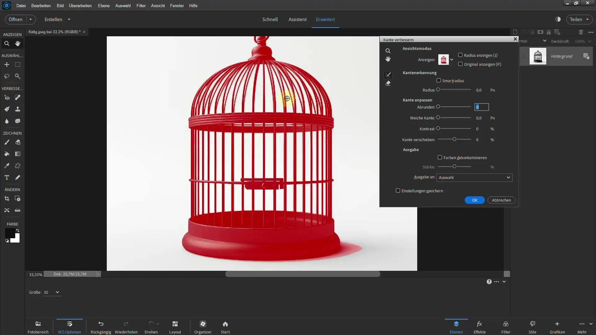Viewport: 596px width, 335px height.
Task: Toggle Farben dekontaminieren checkbox
Action: (441, 158)
